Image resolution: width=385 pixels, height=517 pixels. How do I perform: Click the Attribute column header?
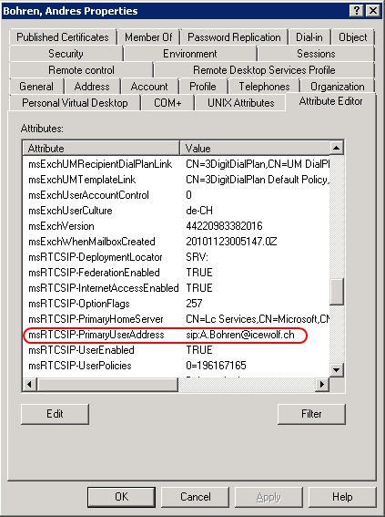pos(101,148)
